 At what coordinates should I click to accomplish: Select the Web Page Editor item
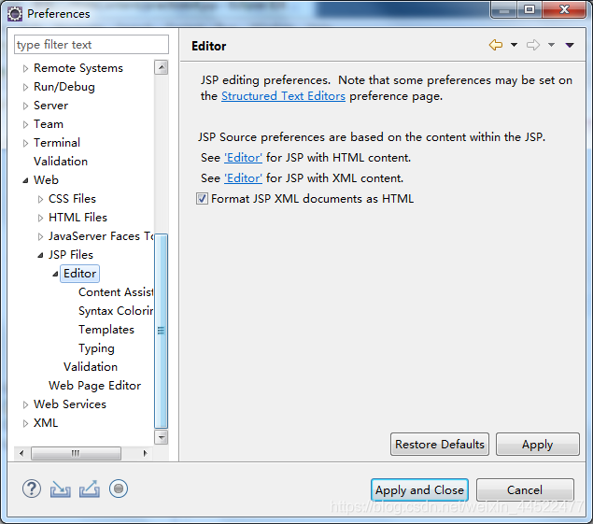point(94,386)
